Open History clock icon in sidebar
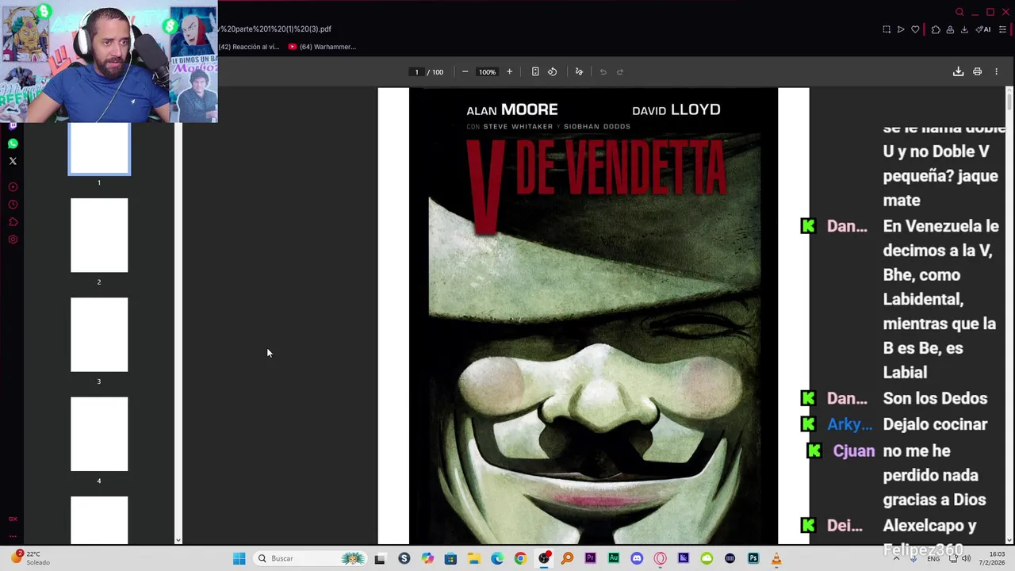This screenshot has height=571, width=1015. [x=13, y=205]
